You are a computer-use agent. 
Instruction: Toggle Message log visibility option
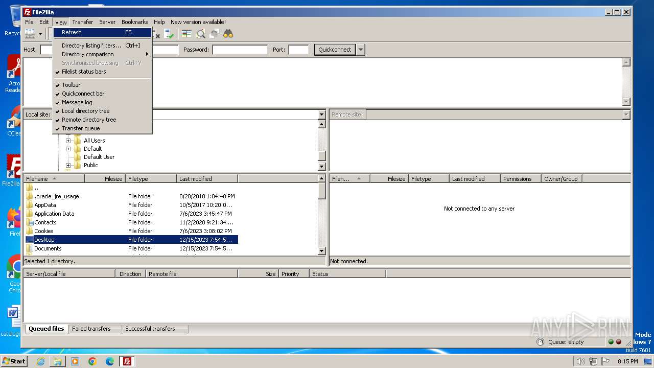pyautogui.click(x=102, y=102)
